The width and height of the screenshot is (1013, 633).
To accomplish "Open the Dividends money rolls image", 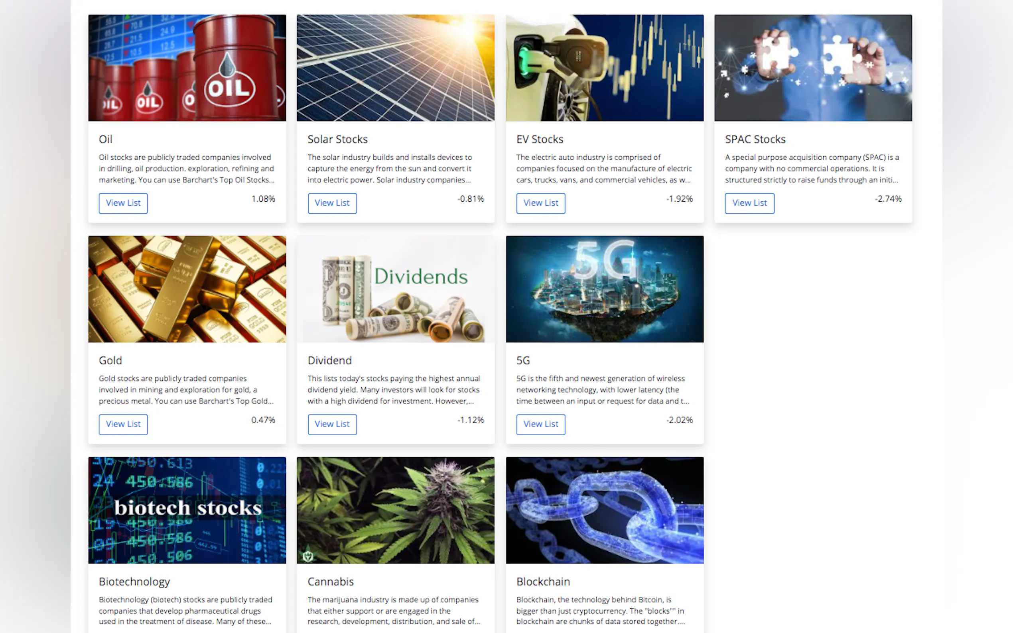I will 395,289.
